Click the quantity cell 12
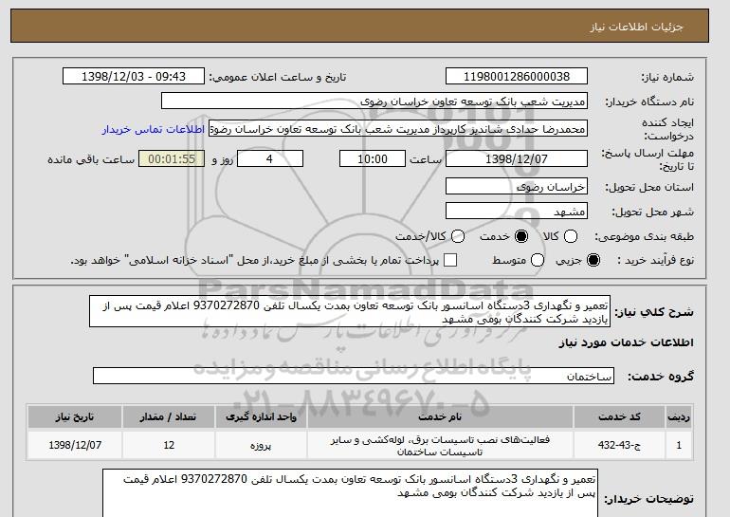 (169, 445)
